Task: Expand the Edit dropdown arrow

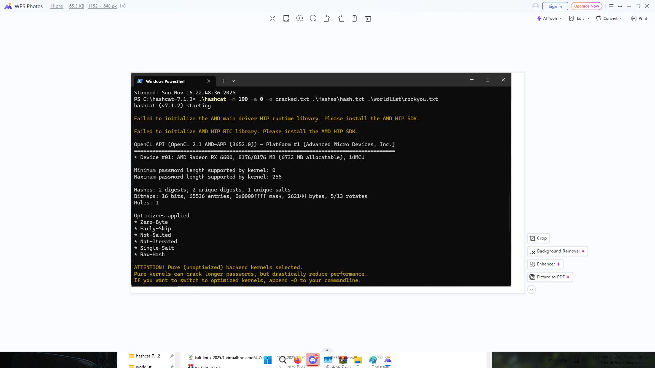Action: click(588, 18)
